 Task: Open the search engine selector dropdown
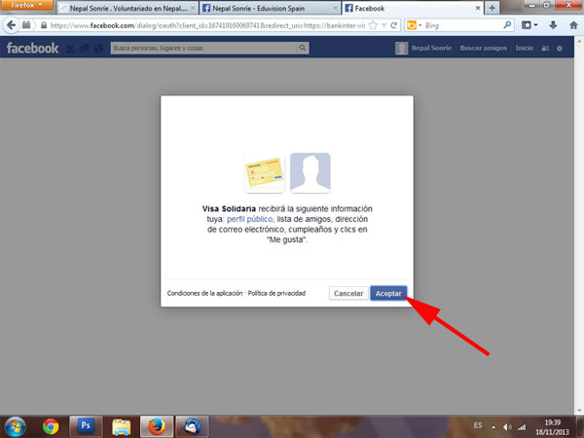click(415, 25)
